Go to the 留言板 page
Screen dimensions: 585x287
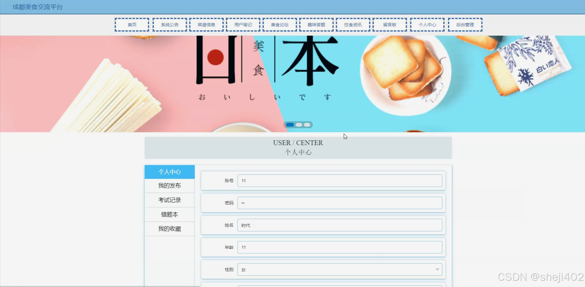point(390,25)
